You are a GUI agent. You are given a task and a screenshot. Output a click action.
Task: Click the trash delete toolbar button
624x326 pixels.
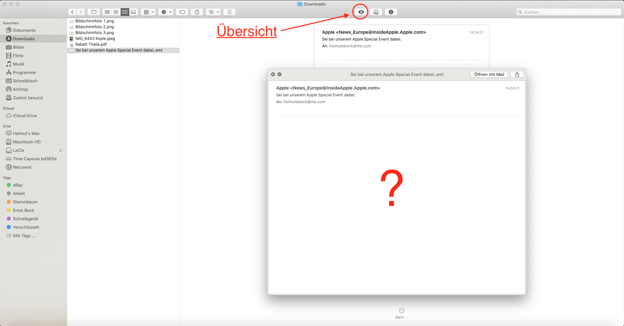click(229, 12)
